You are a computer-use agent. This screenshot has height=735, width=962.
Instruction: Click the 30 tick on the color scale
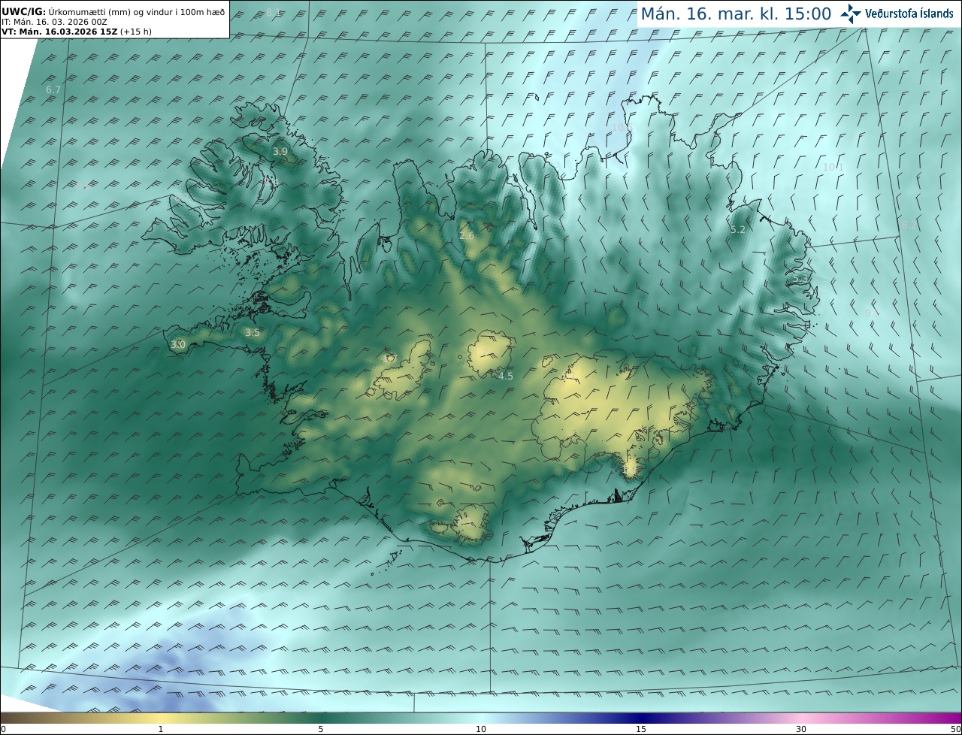tap(801, 729)
